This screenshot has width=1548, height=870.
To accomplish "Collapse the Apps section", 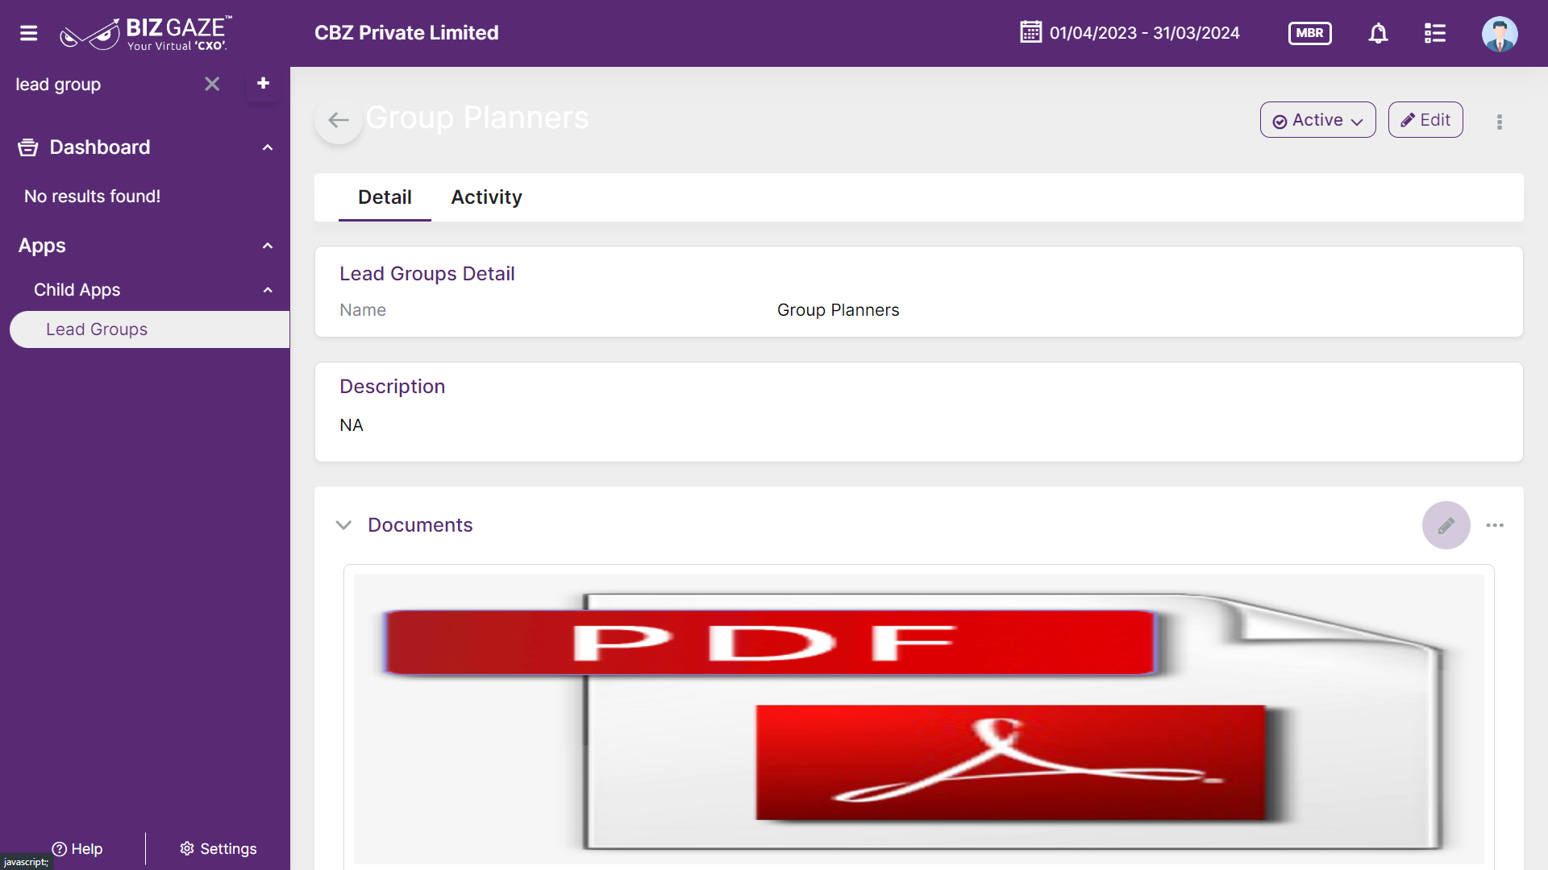I will (x=268, y=246).
